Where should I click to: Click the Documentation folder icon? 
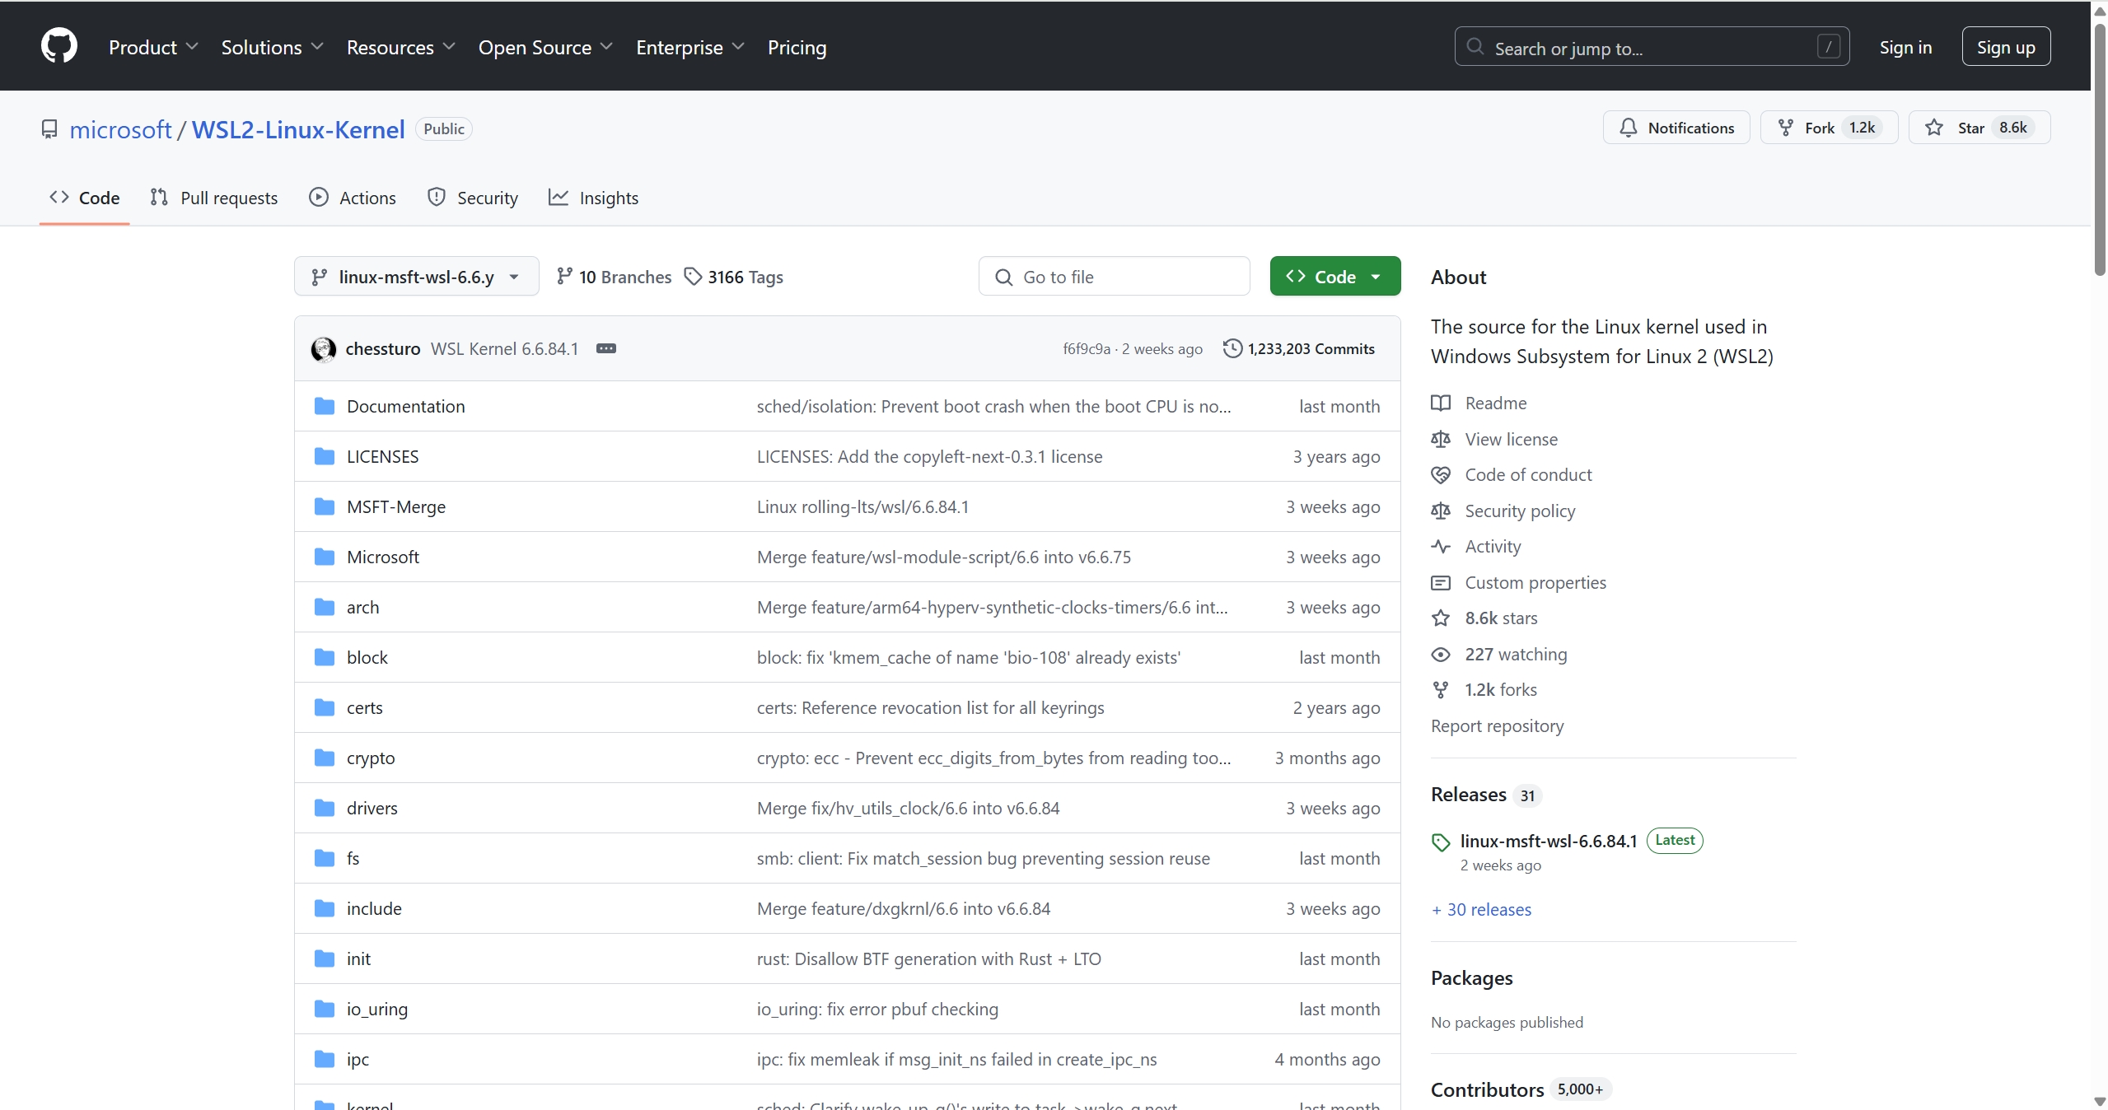pos(325,406)
